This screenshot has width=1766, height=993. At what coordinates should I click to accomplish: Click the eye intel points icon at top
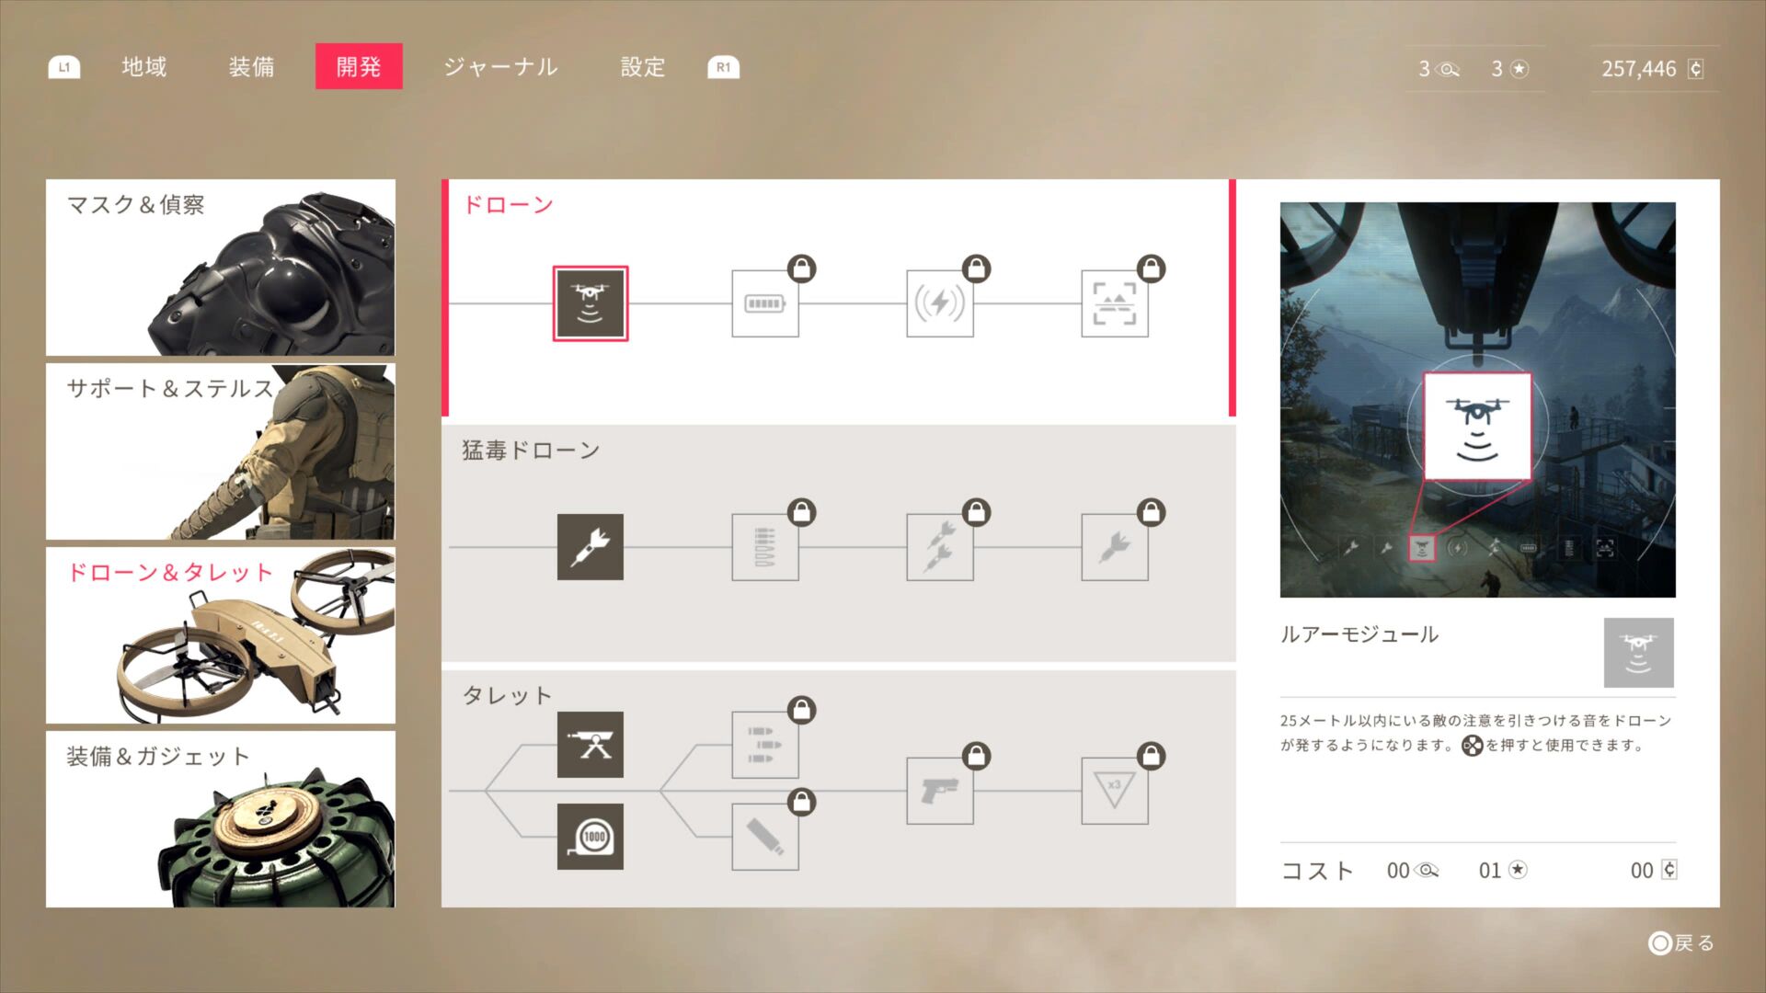(x=1448, y=70)
